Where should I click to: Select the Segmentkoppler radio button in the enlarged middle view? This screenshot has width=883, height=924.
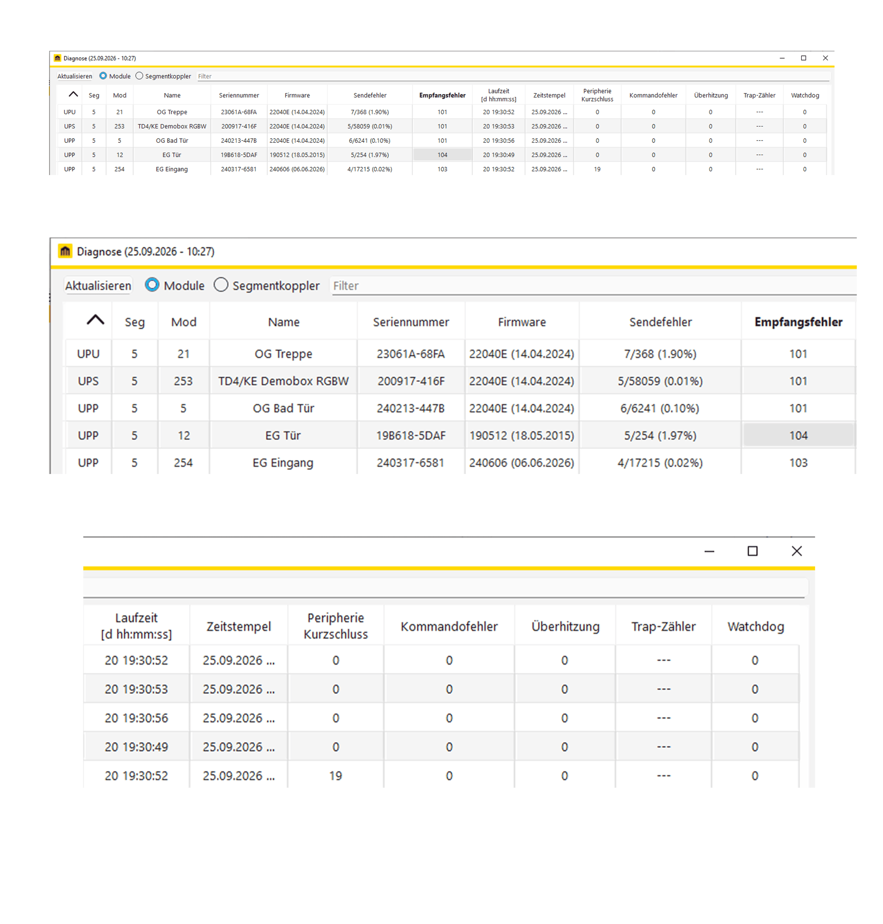coord(221,285)
